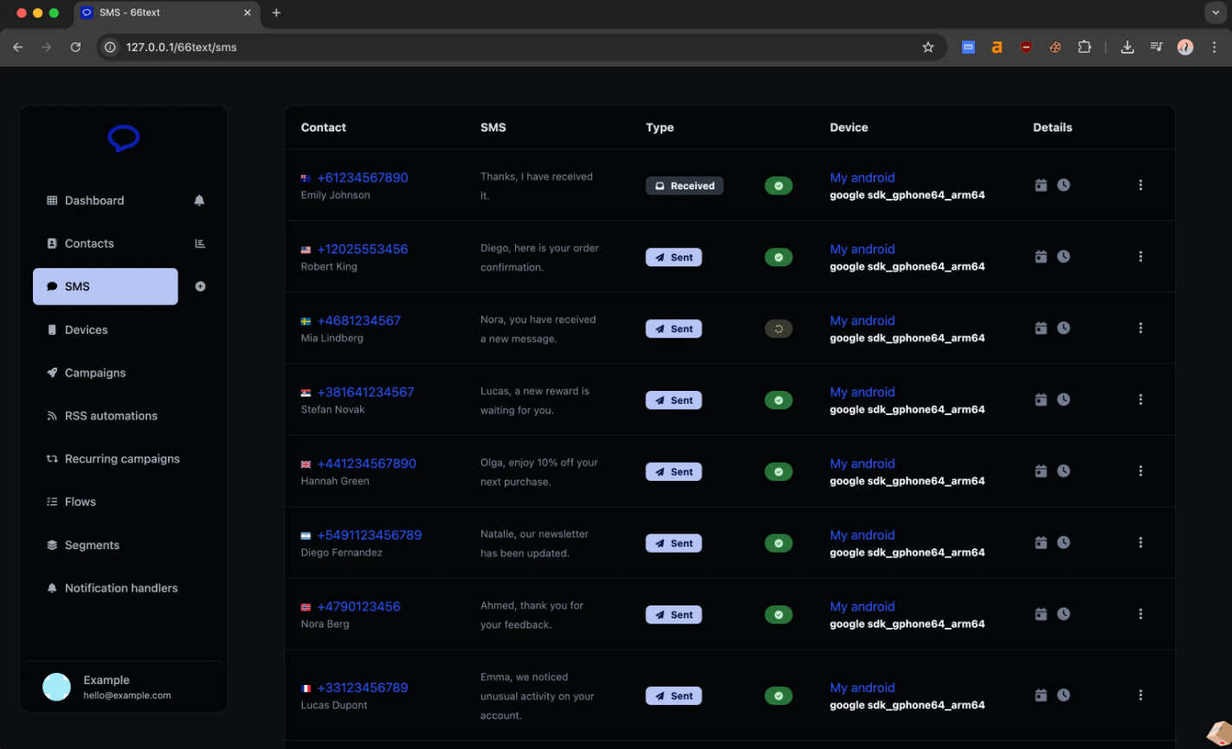
Task: Open three-dot menu for Stefan Novak row
Action: coord(1140,400)
